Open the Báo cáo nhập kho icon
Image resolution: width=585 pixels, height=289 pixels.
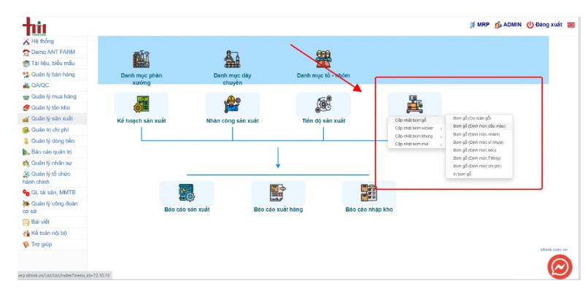[x=368, y=193]
